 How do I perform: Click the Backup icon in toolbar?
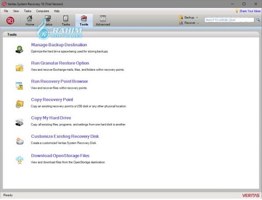[181, 17]
